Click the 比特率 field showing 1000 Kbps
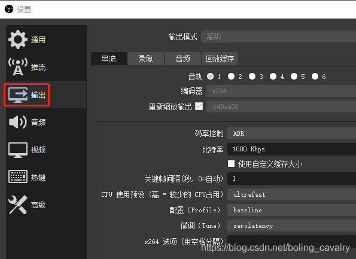This screenshot has width=356, height=259. 291,149
